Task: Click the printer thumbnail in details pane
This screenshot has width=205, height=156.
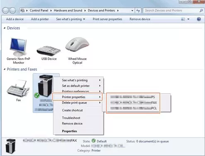Action: point(11,146)
